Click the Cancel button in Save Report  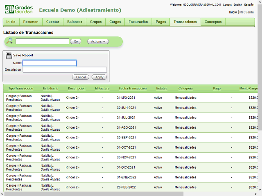tap(81, 77)
